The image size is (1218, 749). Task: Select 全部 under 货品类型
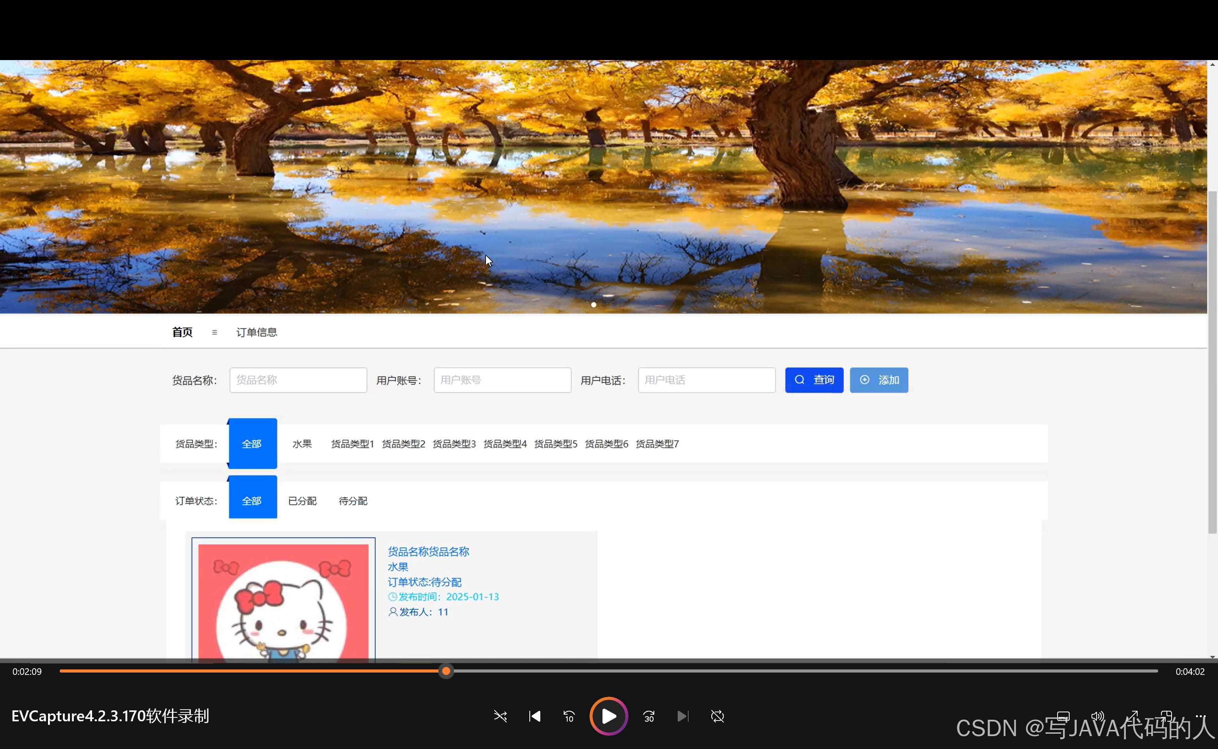click(x=252, y=444)
